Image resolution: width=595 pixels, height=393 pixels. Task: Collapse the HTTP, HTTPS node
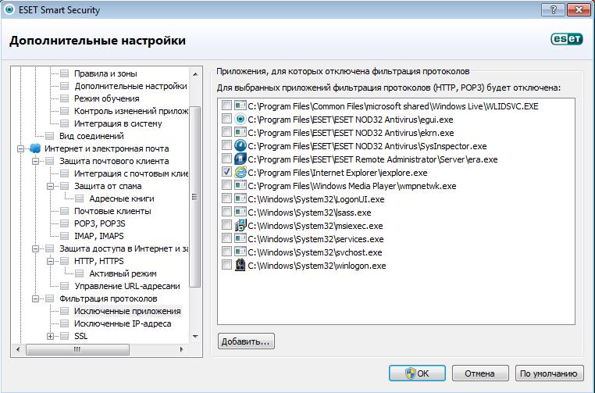51,261
